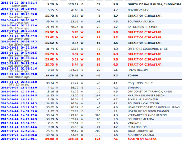Click the 2016-01-25 08:06:40.7 Southern Alaska link
The image size is (182, 141).
pyautogui.click(x=19, y=20)
